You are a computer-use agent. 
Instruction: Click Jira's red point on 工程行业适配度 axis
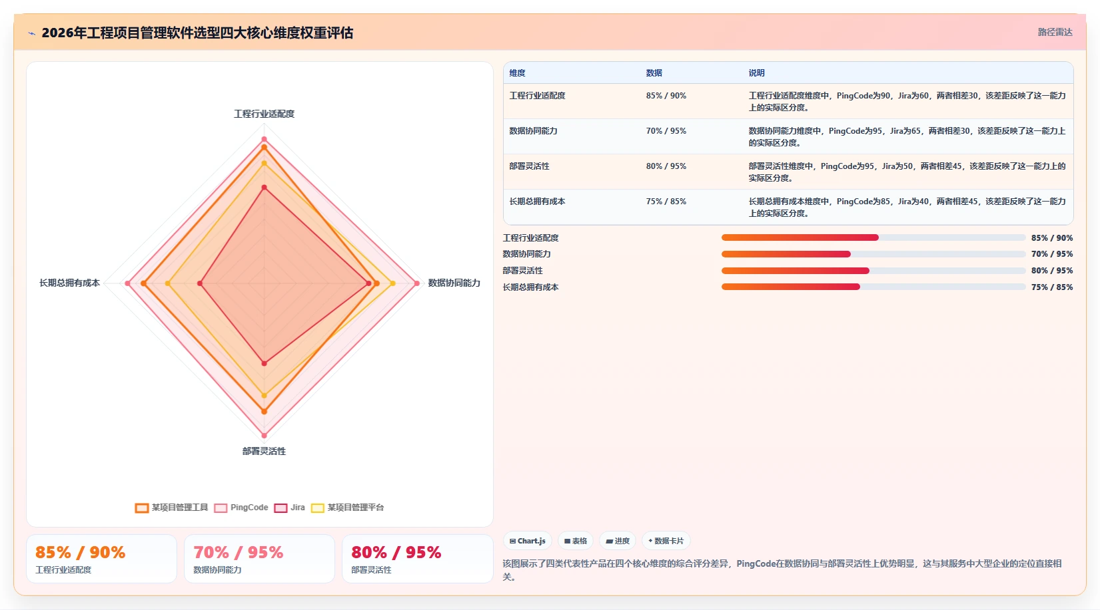click(x=264, y=188)
